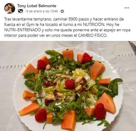The height and width of the screenshot is (131, 136).
Task: Click the raspberry at center of salad photo
Action: [70, 84]
